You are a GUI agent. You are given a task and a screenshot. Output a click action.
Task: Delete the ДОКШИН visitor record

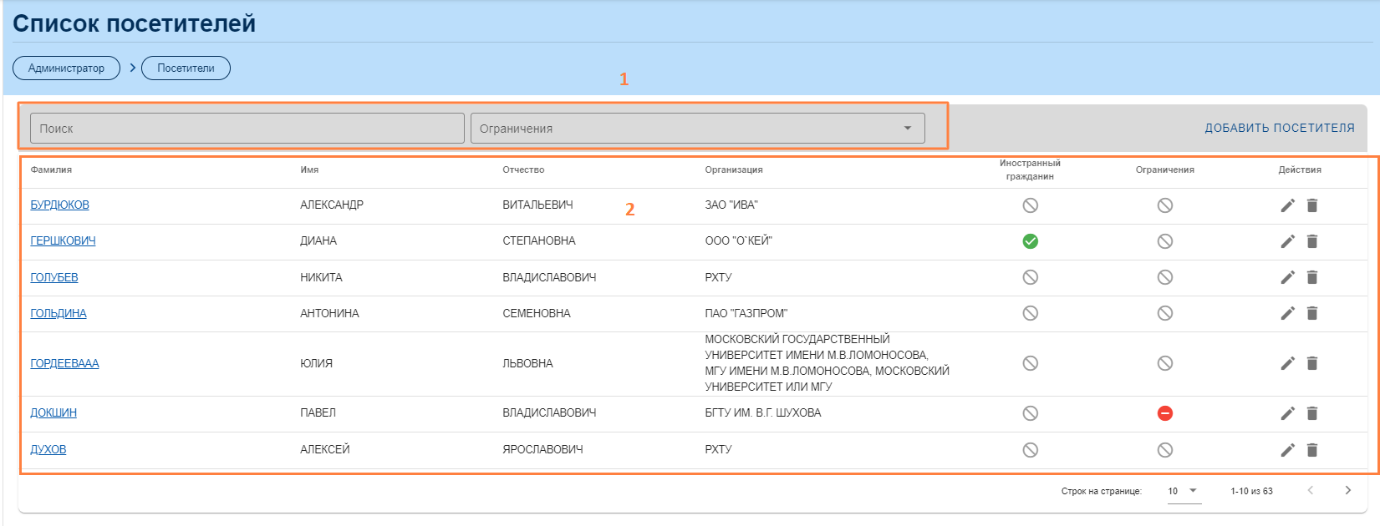tap(1311, 413)
